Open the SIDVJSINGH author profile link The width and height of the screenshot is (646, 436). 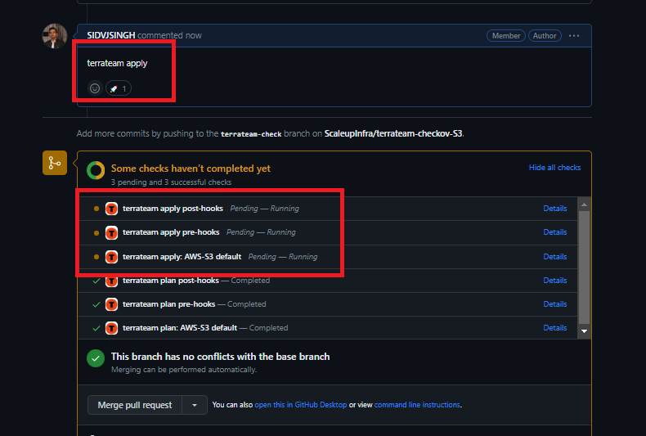pos(111,35)
